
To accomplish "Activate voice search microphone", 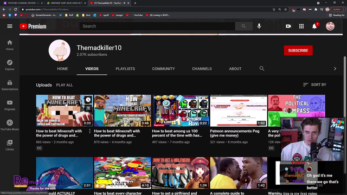I will tap(259, 26).
